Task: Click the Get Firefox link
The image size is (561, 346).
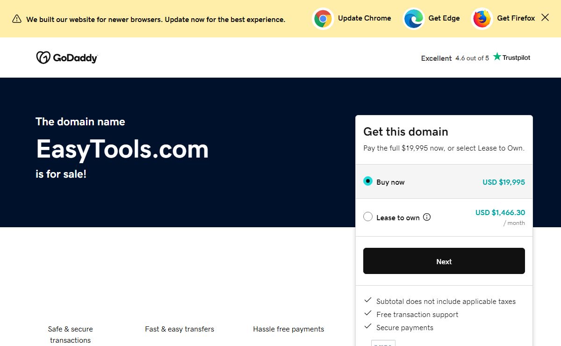Action: tap(516, 18)
